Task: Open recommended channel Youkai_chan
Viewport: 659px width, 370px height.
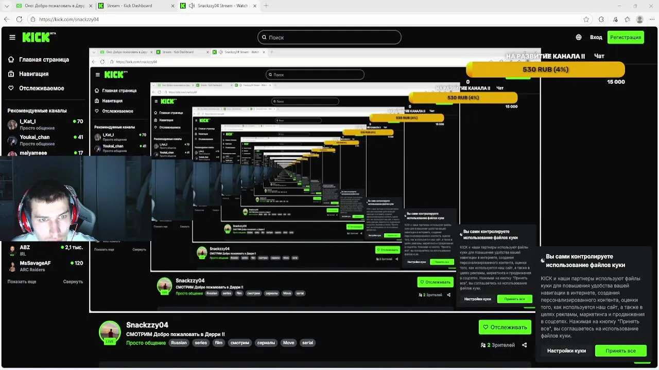Action: (45, 140)
